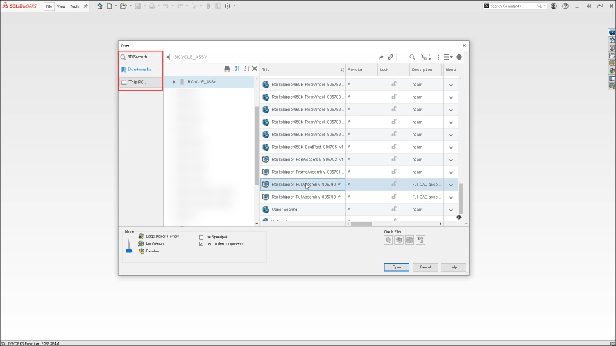Click lock icon on ForkAssembly row
616x346 pixels.
pos(393,159)
